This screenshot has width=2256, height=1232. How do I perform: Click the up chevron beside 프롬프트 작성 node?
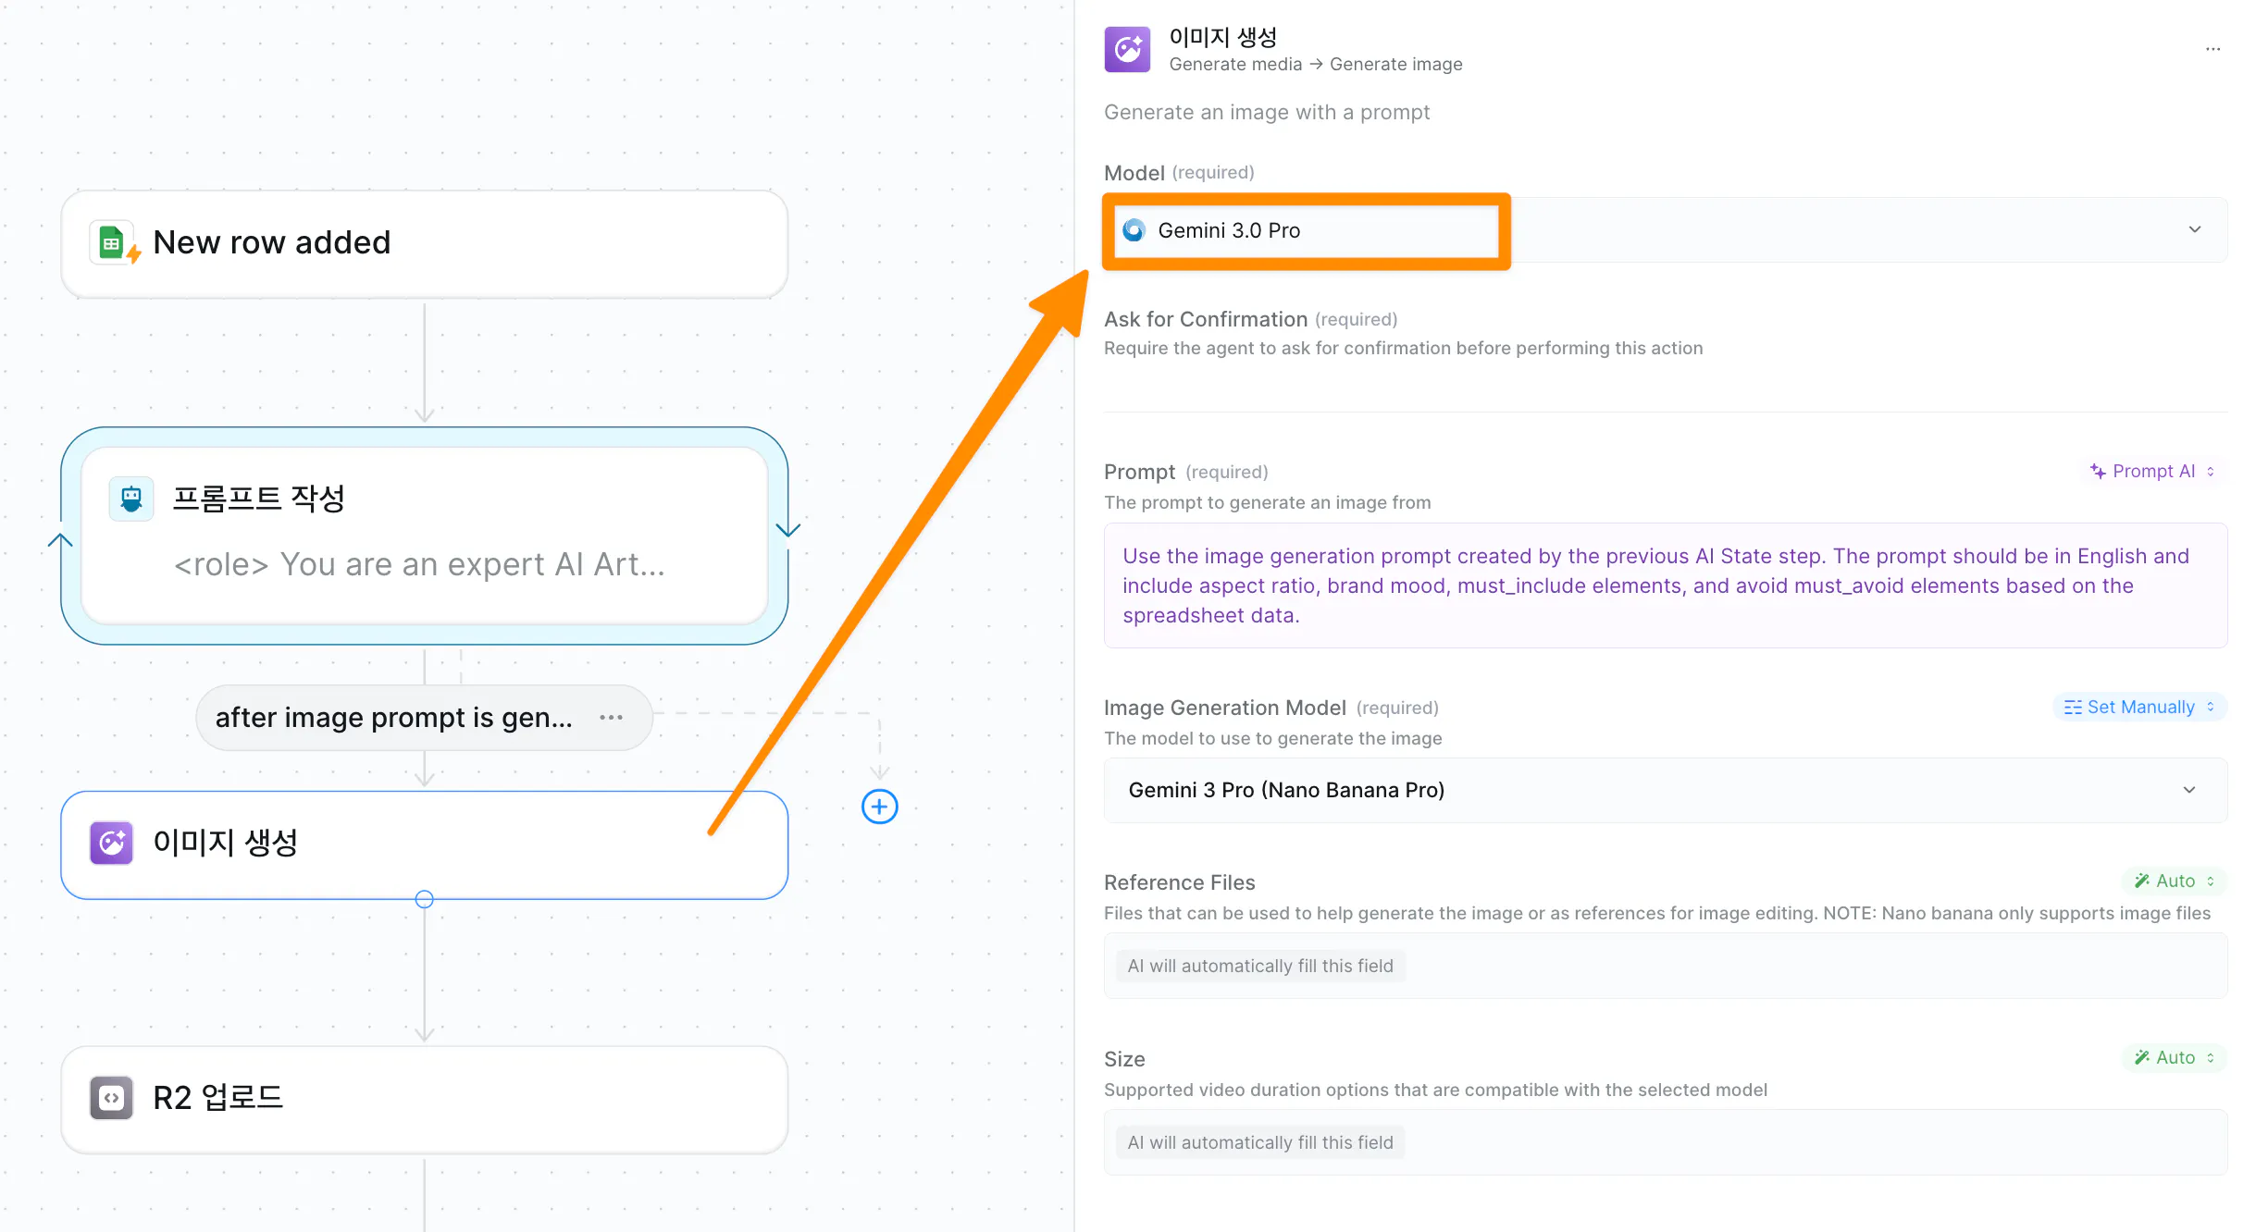click(60, 541)
